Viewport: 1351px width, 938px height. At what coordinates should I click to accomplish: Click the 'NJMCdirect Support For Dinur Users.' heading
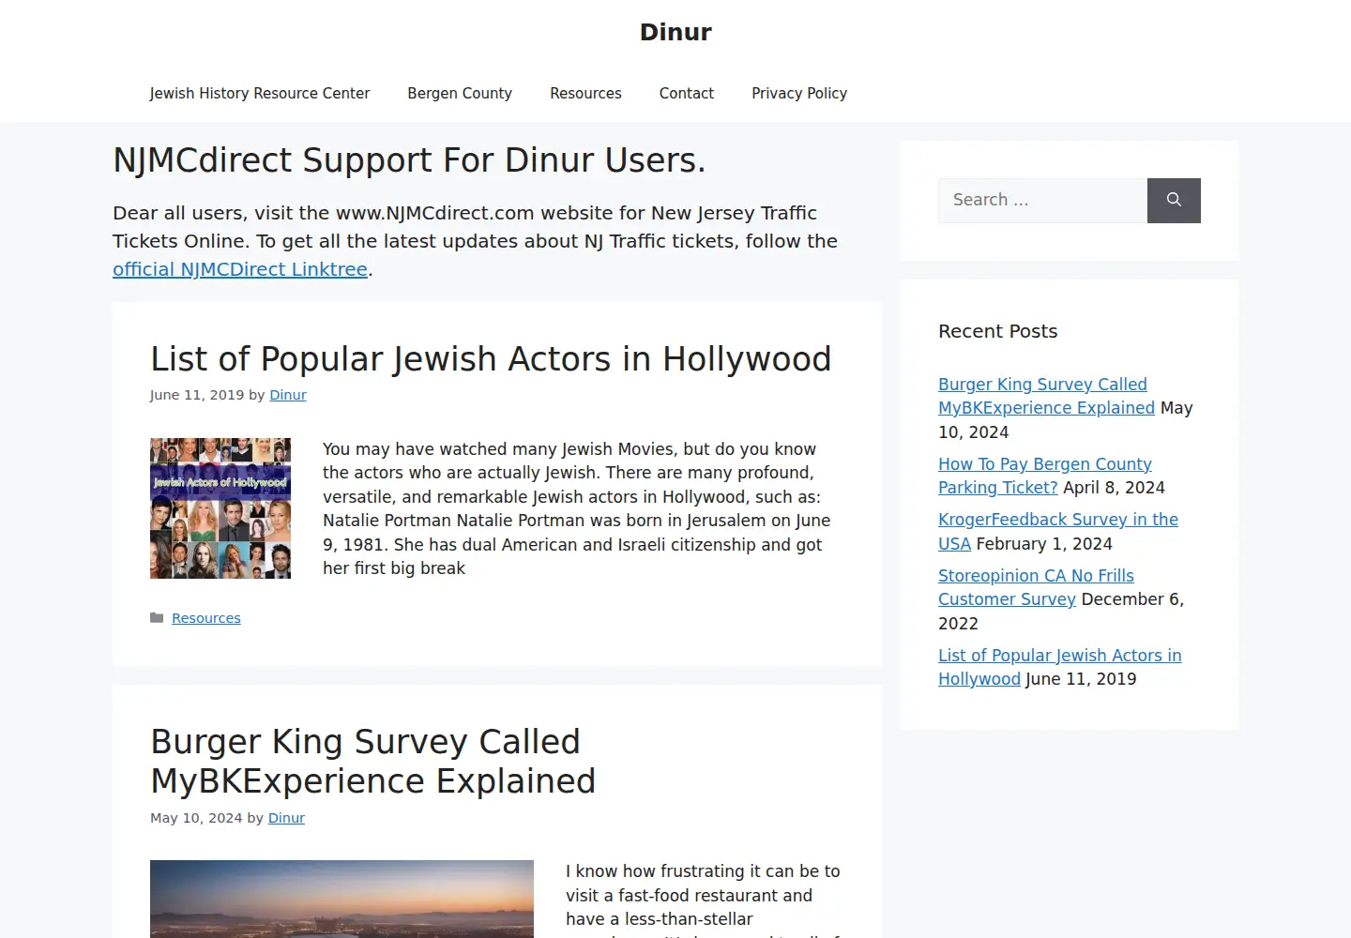pyautogui.click(x=409, y=160)
